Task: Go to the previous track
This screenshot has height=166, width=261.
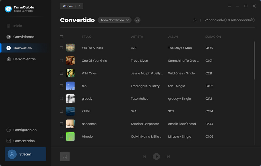Action: [145, 157]
